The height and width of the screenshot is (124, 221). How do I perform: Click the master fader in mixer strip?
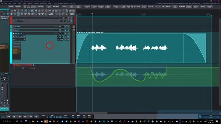click(2, 88)
